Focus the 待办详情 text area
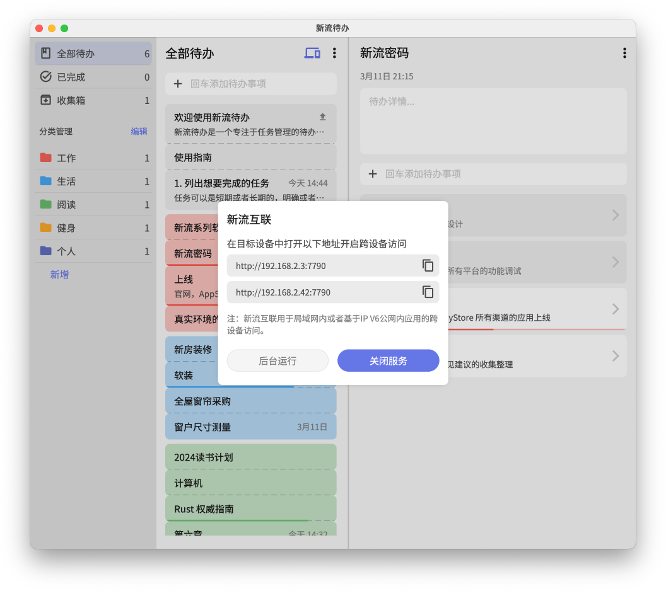Screen dimensions: 666x591 [493, 121]
